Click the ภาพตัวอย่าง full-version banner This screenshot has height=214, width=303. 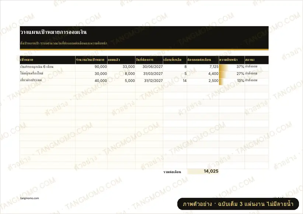(238, 204)
